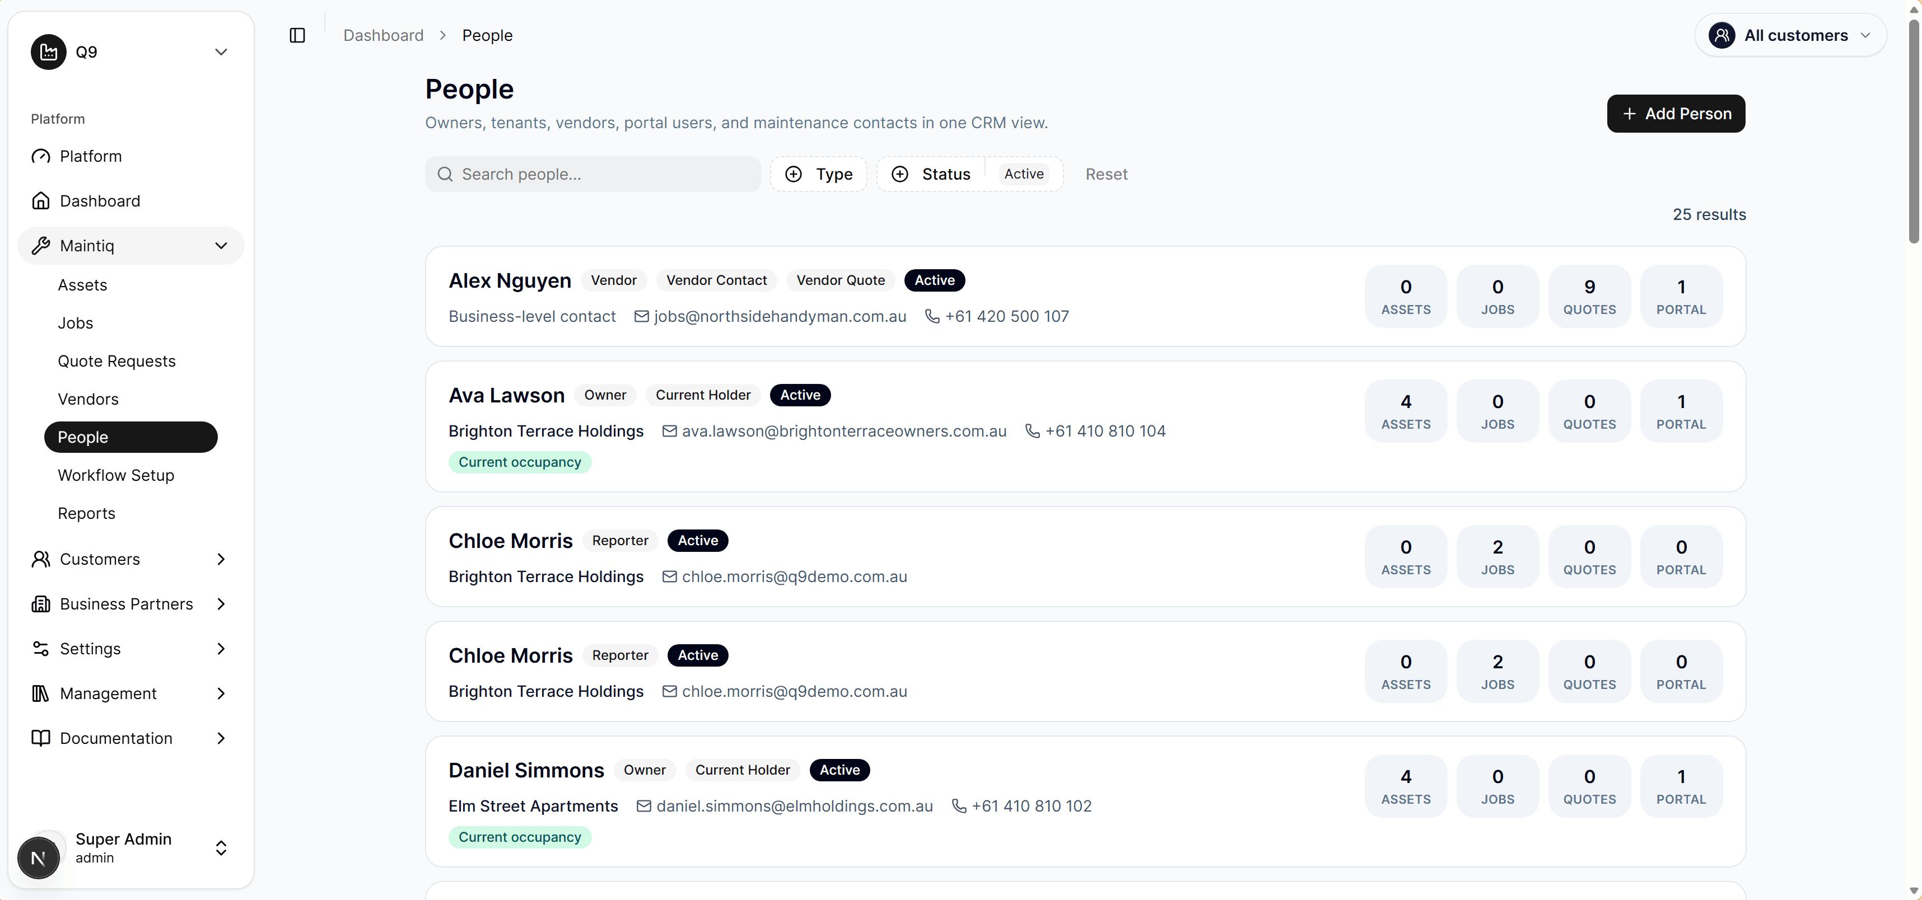The height and width of the screenshot is (900, 1922).
Task: Click the Documentation book icon
Action: point(40,738)
